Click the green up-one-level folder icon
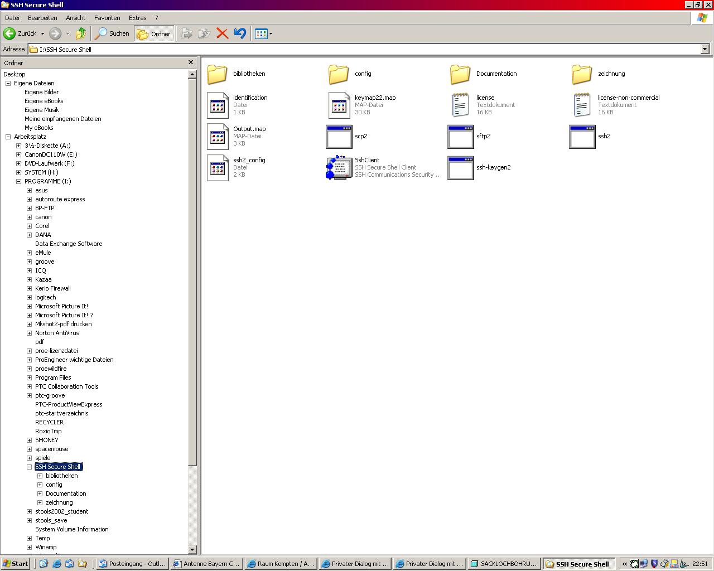 click(81, 33)
